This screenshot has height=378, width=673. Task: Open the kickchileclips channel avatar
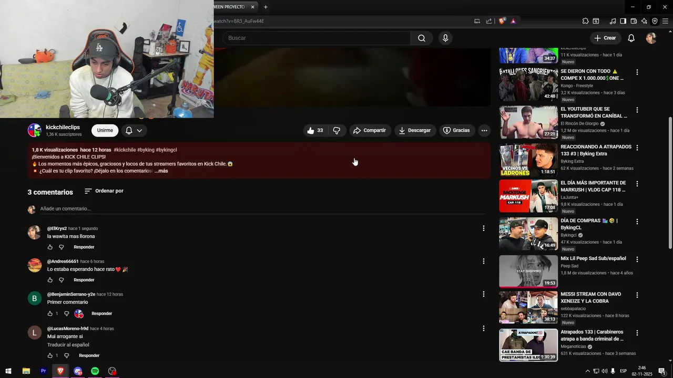[x=34, y=130]
